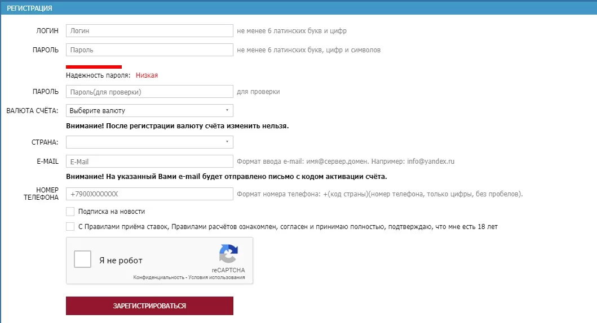Screen dimensions: 597x323
Task: Open the "Условия использования" link
Action: pyautogui.click(x=216, y=277)
